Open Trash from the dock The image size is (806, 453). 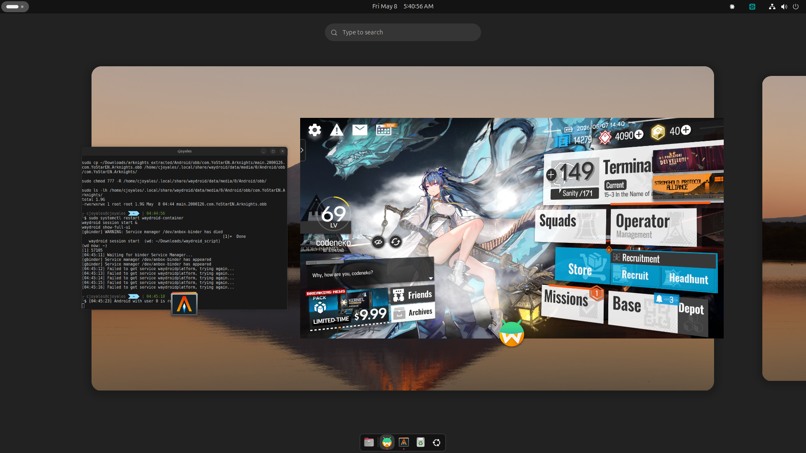point(421,442)
